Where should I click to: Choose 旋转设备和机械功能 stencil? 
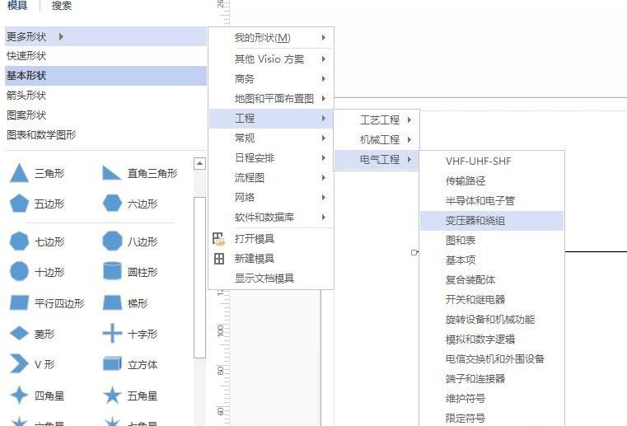[492, 320]
